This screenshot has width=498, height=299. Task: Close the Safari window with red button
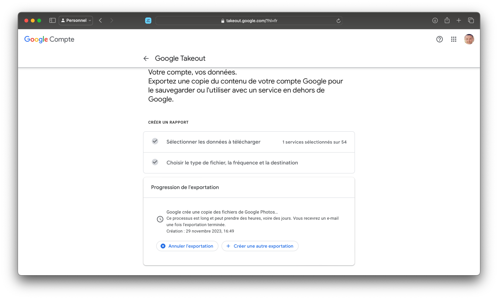click(x=26, y=21)
